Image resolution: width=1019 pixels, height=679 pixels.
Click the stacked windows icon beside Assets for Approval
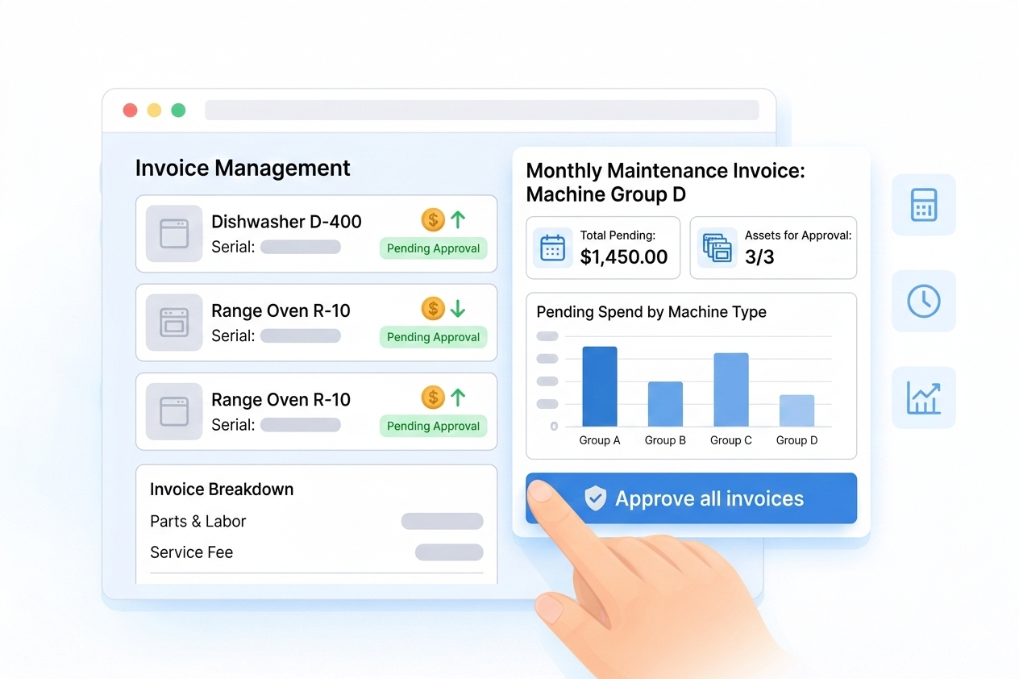[717, 248]
